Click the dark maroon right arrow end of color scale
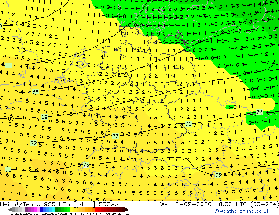Image resolution: width=279 pixels, height=215 pixels. 127,209
